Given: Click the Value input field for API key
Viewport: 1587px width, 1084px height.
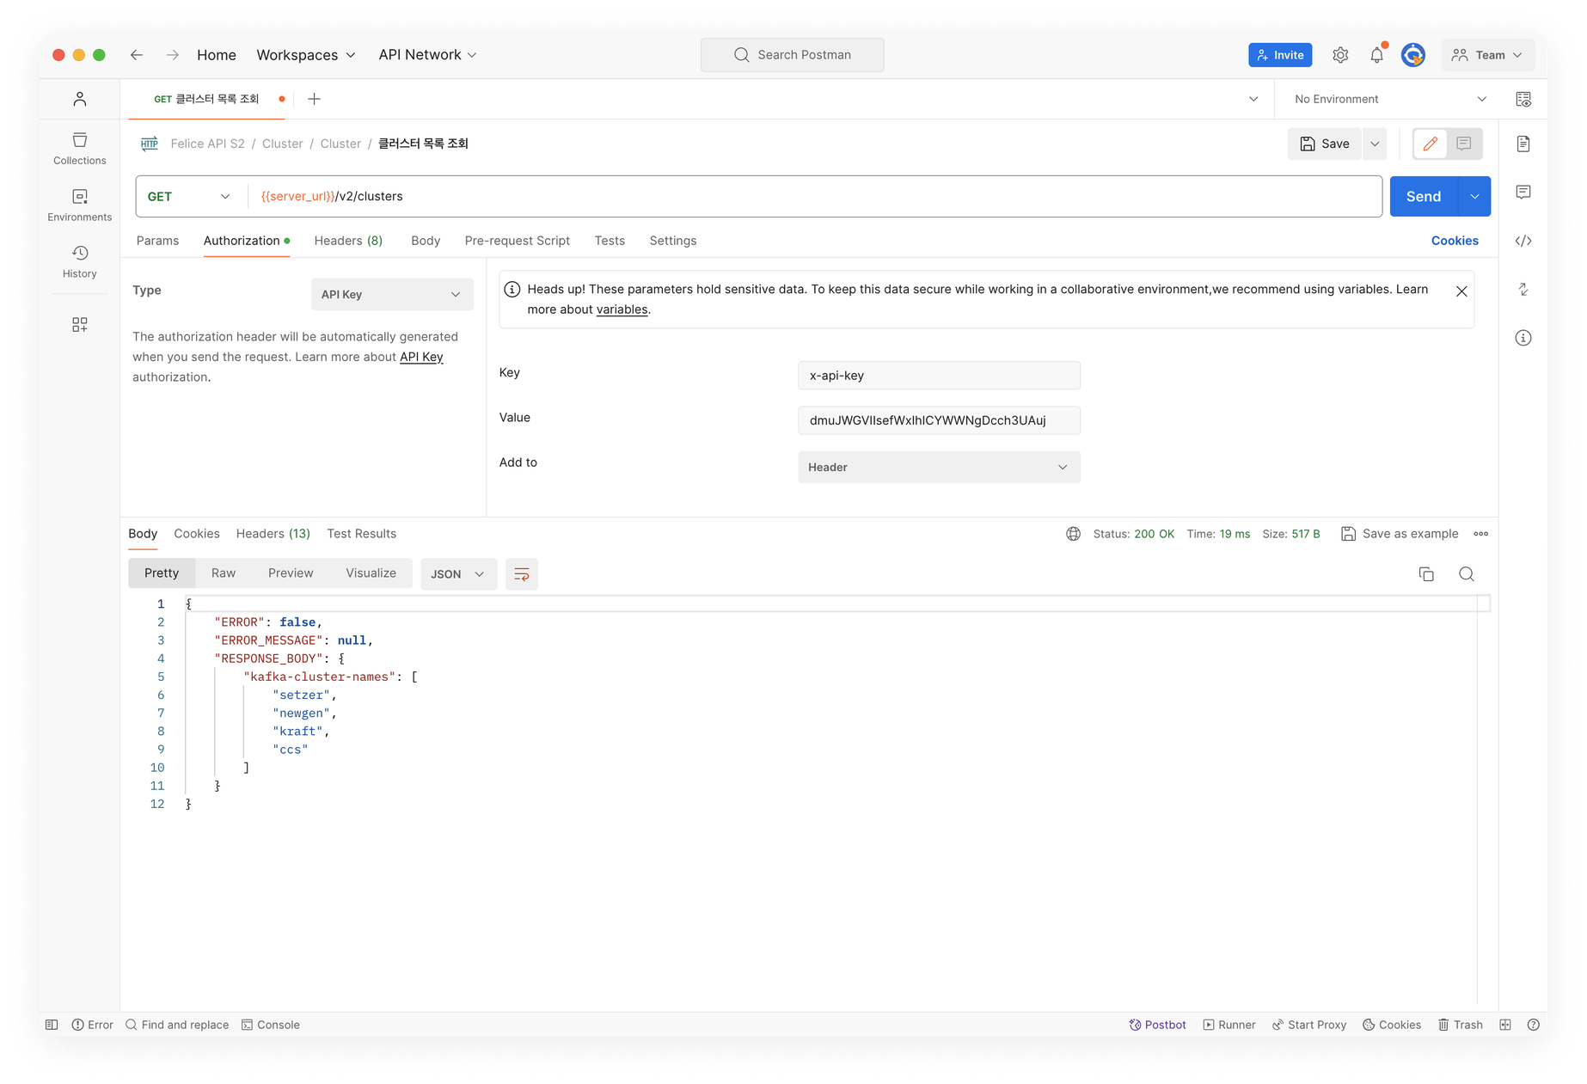Looking at the screenshot, I should point(938,420).
